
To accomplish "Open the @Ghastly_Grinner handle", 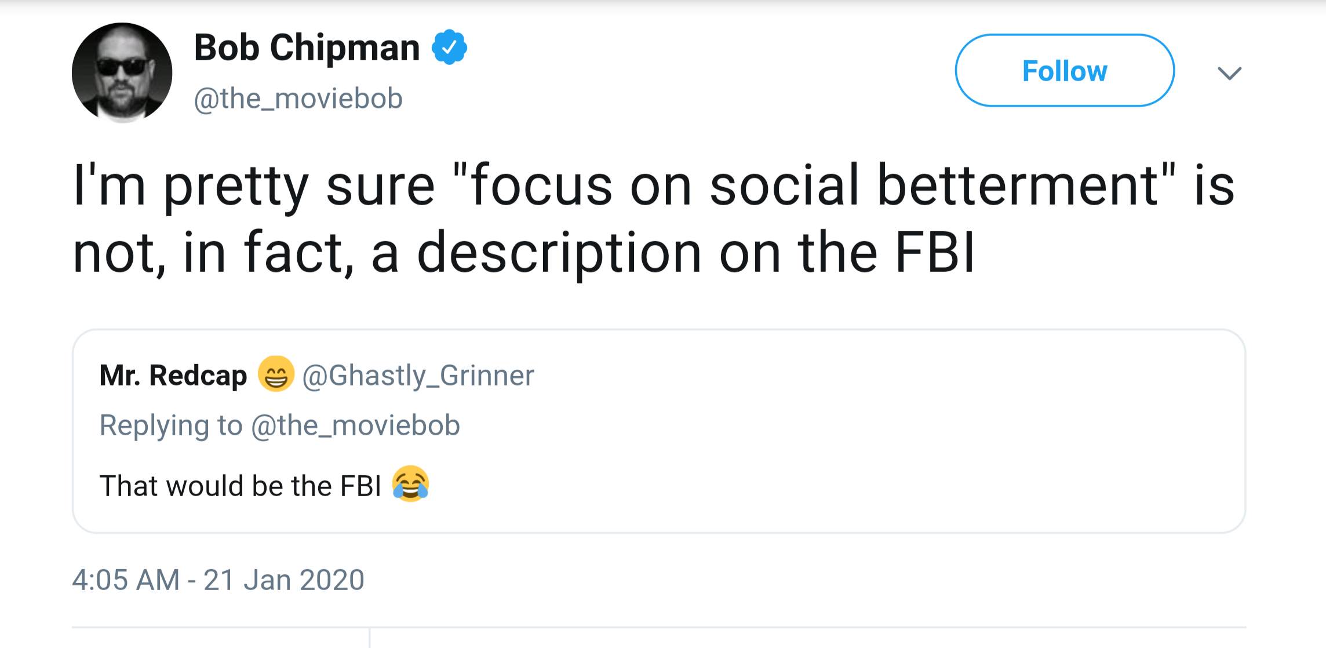I will (x=418, y=376).
